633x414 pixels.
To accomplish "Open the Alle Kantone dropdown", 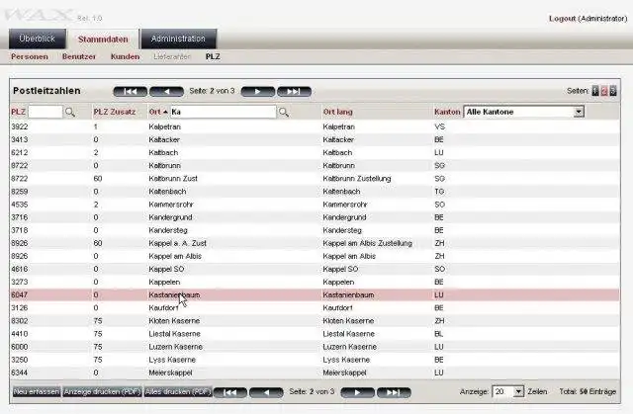I will pyautogui.click(x=579, y=112).
